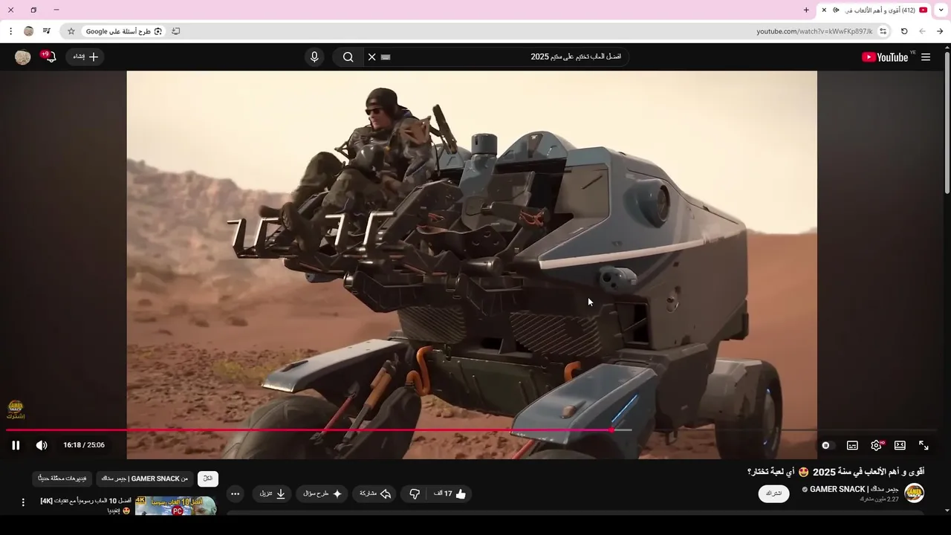This screenshot has width=951, height=535.
Task: Open on-screen keyboard icon in search box
Action: 385,57
